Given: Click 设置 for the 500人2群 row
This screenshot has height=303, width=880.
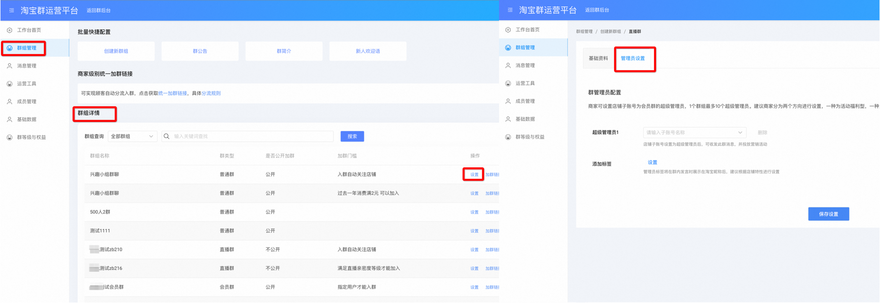Looking at the screenshot, I should 475,212.
